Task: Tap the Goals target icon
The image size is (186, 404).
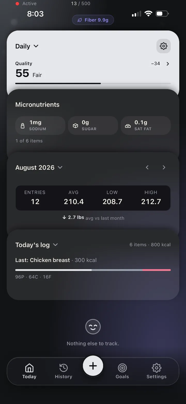Action: (x=122, y=368)
